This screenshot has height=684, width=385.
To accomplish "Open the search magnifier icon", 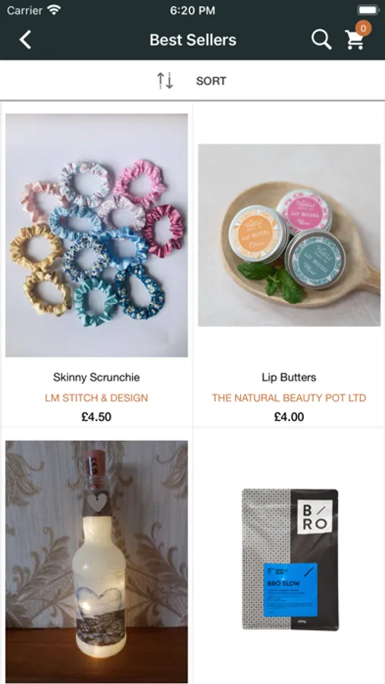I will pyautogui.click(x=321, y=40).
